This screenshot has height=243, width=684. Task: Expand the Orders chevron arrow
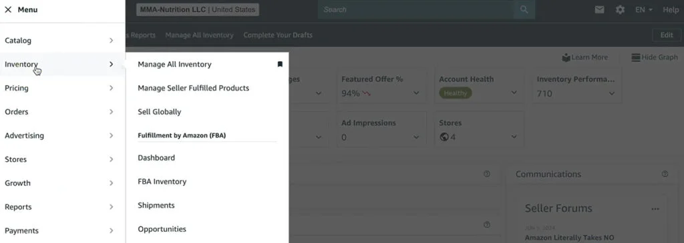click(x=112, y=112)
